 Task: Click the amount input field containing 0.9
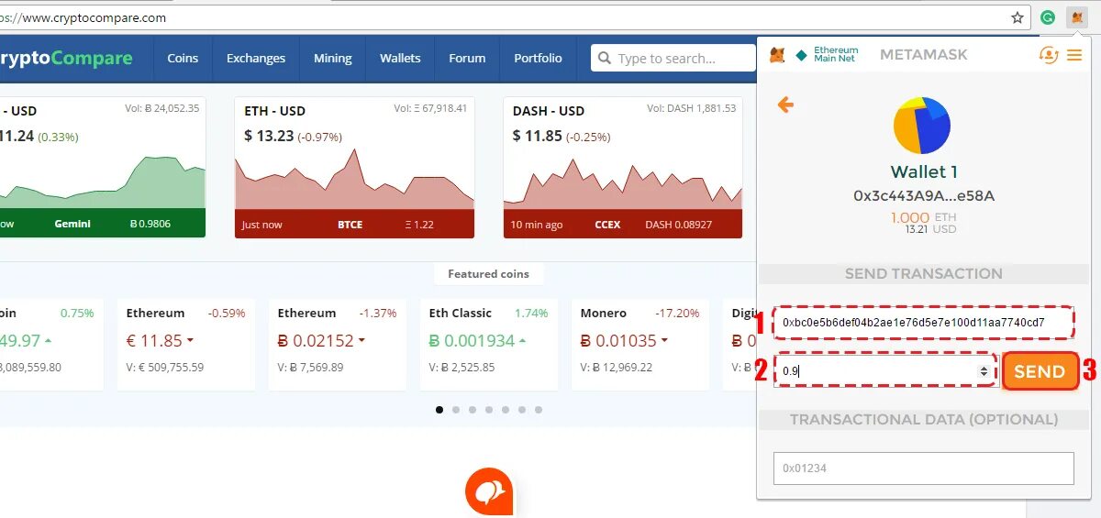[884, 371]
